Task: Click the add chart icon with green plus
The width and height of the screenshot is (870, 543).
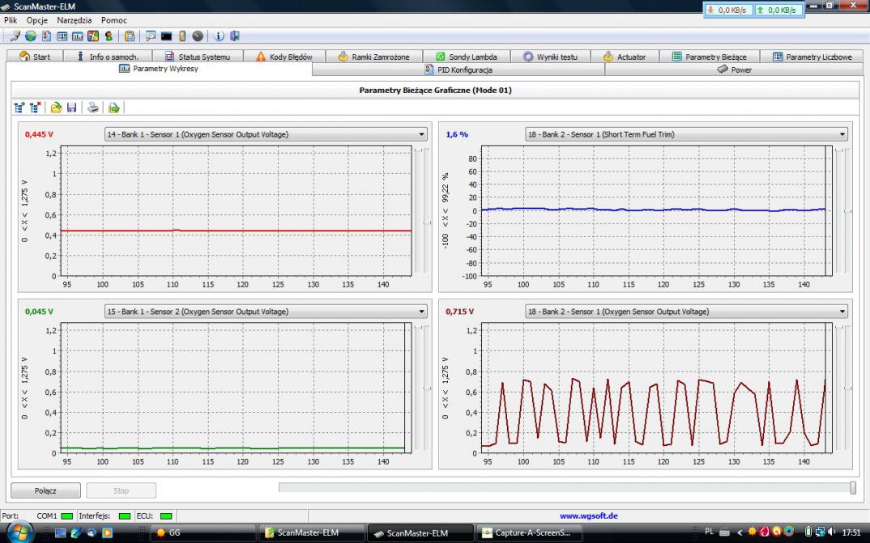Action: pos(19,107)
